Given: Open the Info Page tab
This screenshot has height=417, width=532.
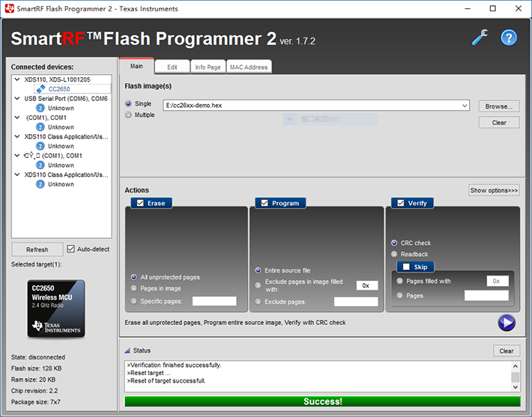Looking at the screenshot, I should pyautogui.click(x=208, y=67).
